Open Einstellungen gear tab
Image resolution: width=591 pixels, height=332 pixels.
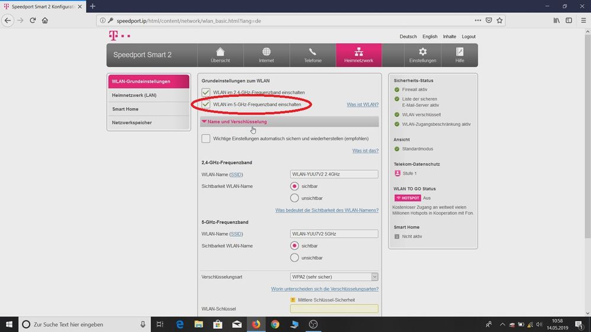point(422,55)
